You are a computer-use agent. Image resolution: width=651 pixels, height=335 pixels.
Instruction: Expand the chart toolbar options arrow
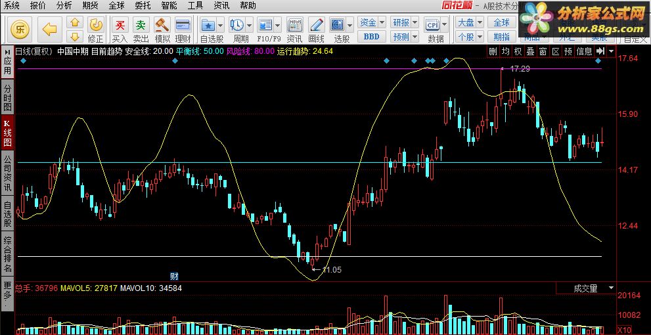coord(611,51)
